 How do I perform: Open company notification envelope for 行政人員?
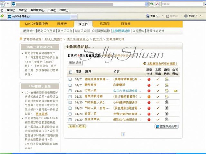coord(175,91)
